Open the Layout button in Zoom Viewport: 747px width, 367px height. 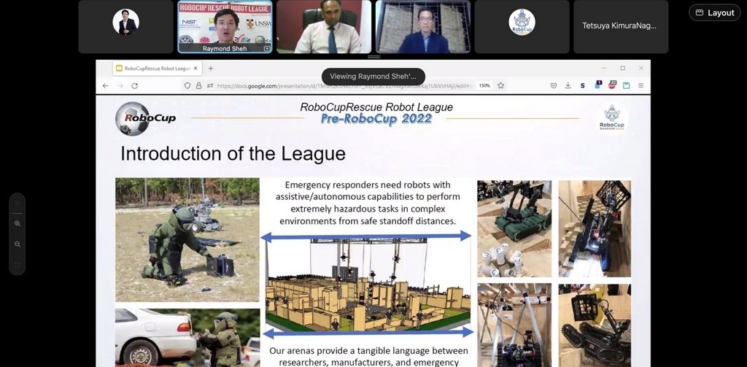pos(714,13)
